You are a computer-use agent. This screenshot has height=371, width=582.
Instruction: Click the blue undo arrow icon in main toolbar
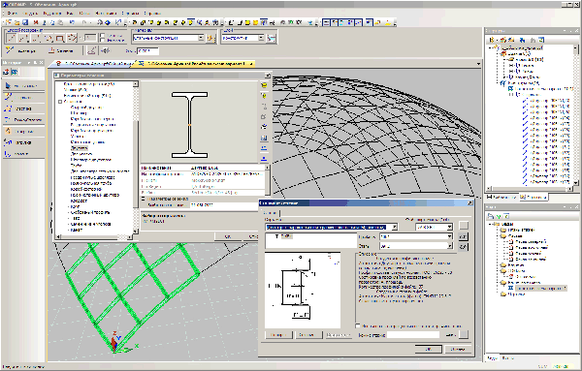(72, 22)
